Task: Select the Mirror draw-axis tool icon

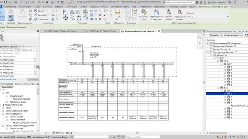Action: [85, 12]
